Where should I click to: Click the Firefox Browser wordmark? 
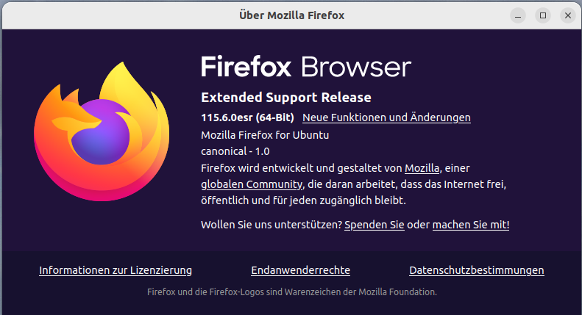(x=305, y=67)
